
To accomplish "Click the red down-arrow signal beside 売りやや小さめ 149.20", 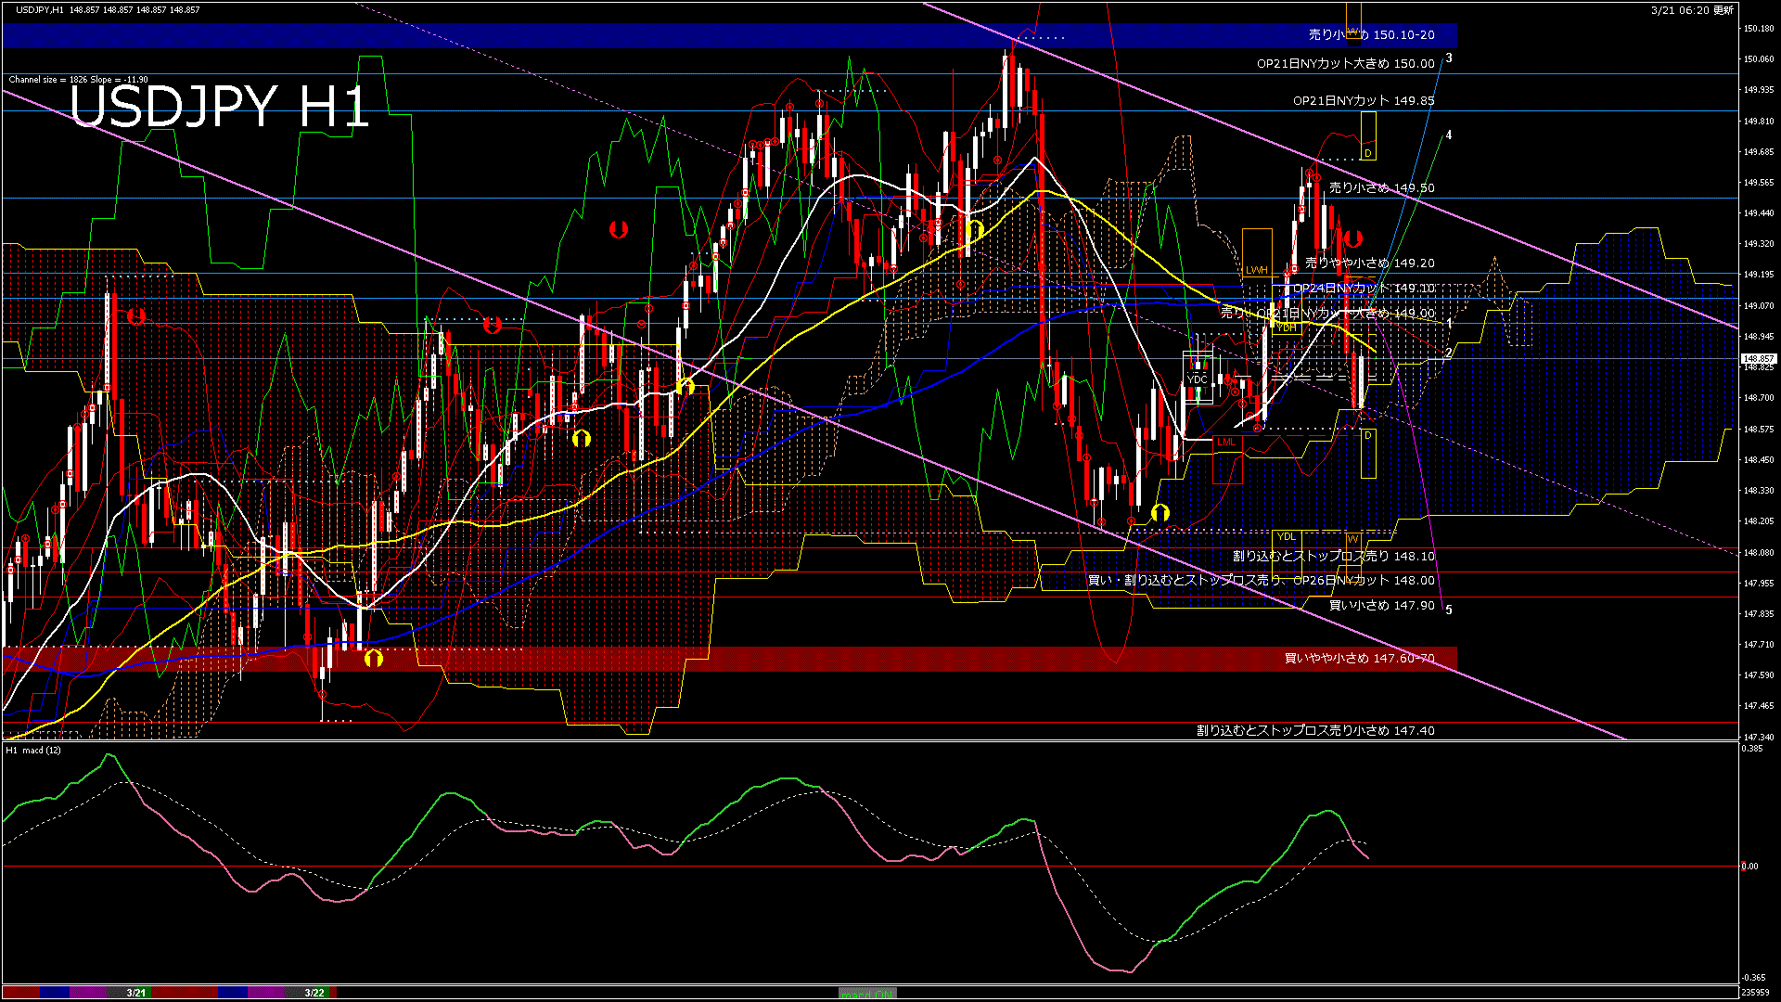I will tap(1353, 239).
